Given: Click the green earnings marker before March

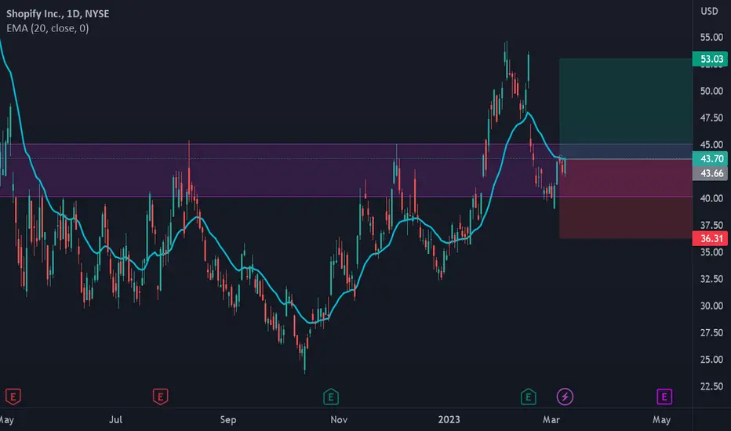Looking at the screenshot, I should click(x=528, y=397).
